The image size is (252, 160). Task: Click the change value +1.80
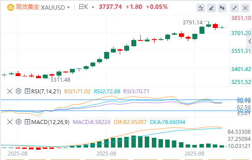[134, 7]
